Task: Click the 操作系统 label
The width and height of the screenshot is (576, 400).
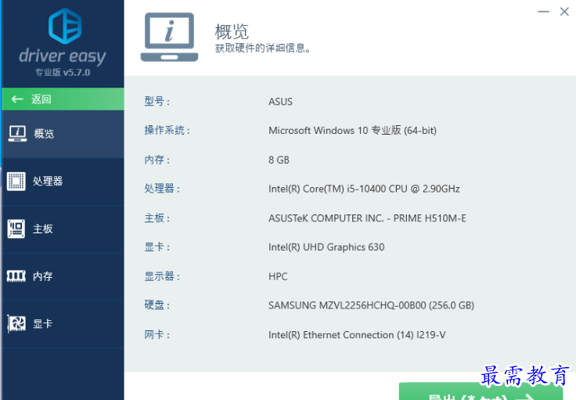Action: [167, 131]
